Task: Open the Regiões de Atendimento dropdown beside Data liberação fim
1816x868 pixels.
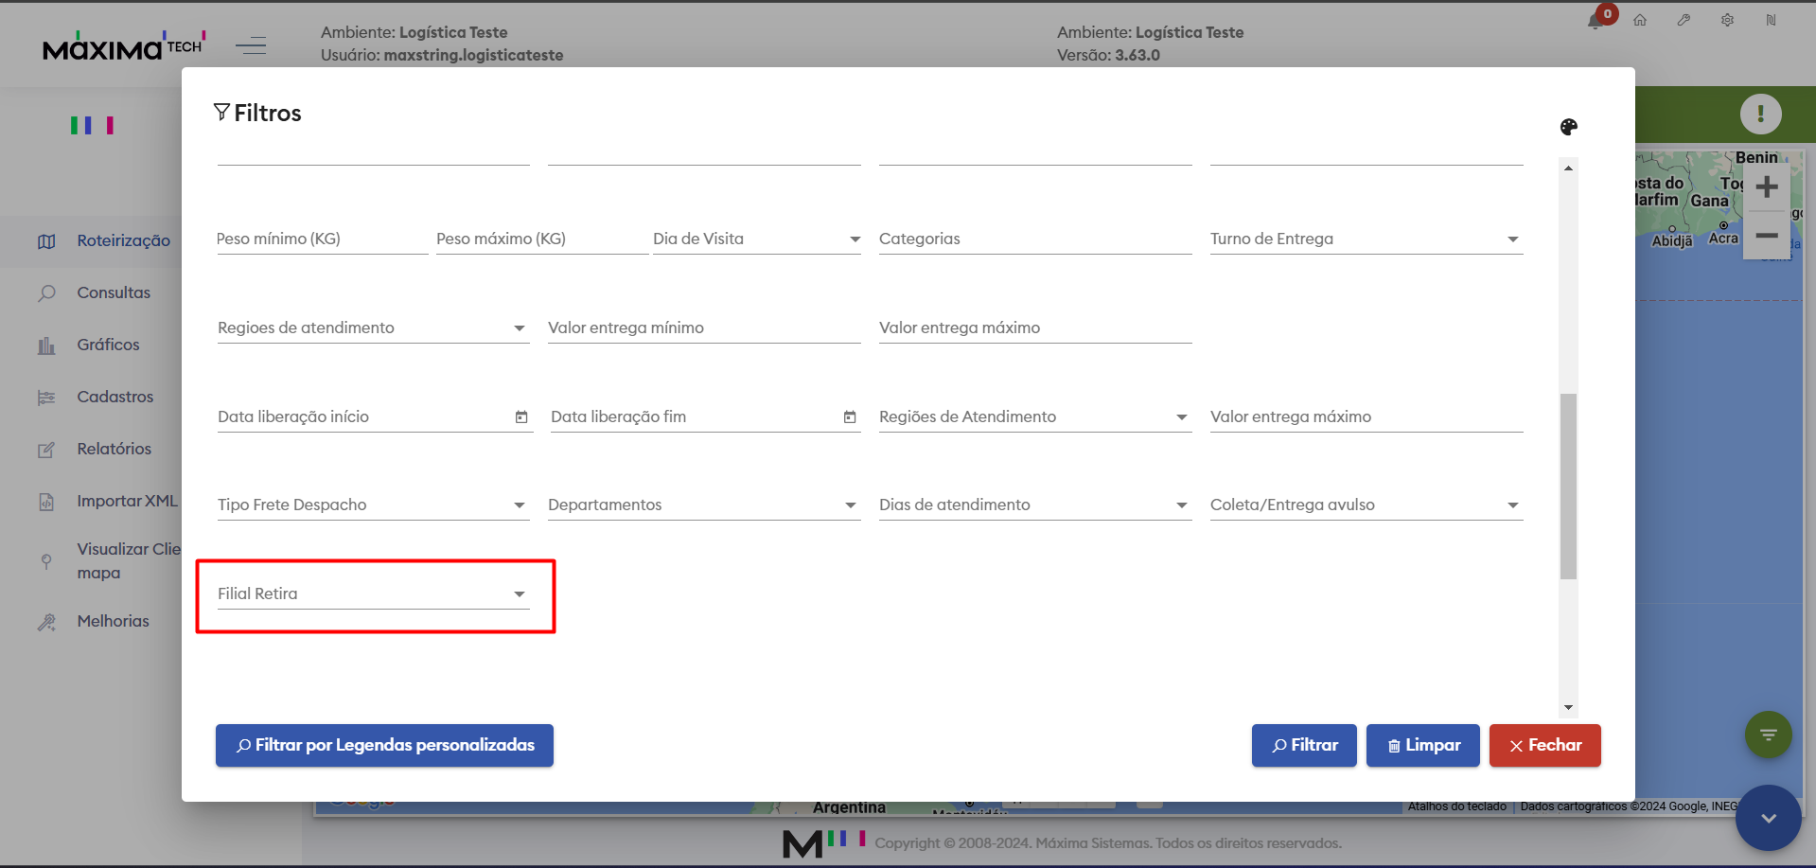Action: point(1035,417)
